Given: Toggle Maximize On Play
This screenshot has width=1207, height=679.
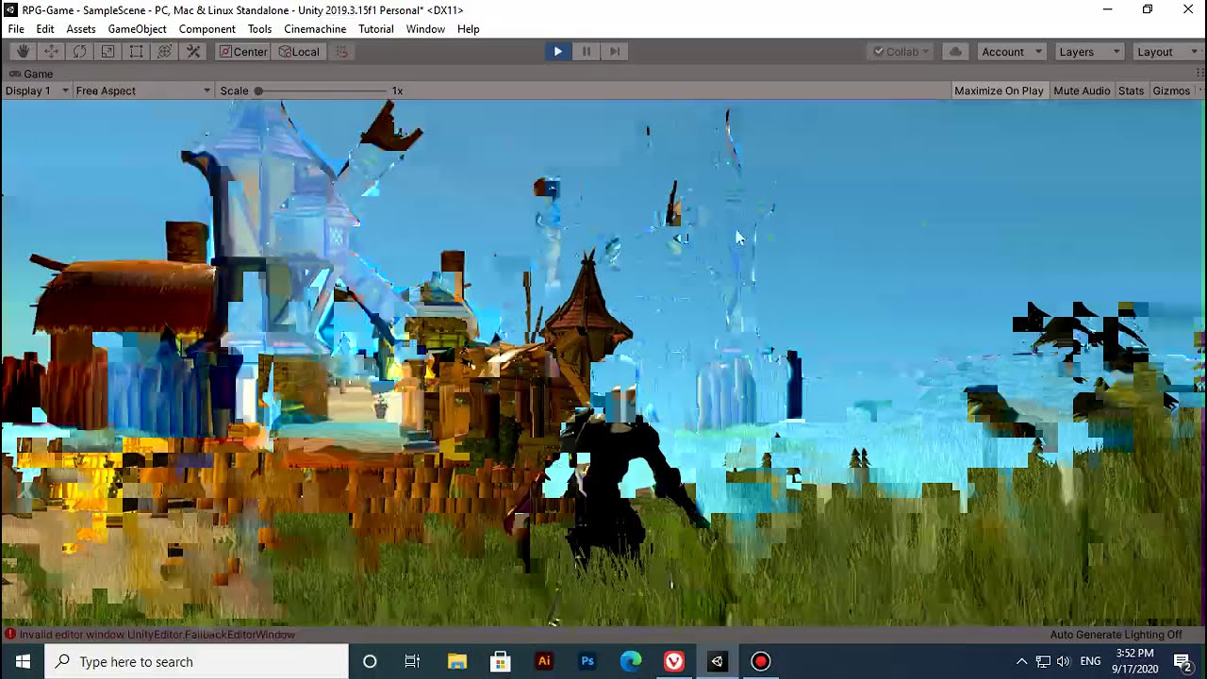Looking at the screenshot, I should (x=999, y=91).
